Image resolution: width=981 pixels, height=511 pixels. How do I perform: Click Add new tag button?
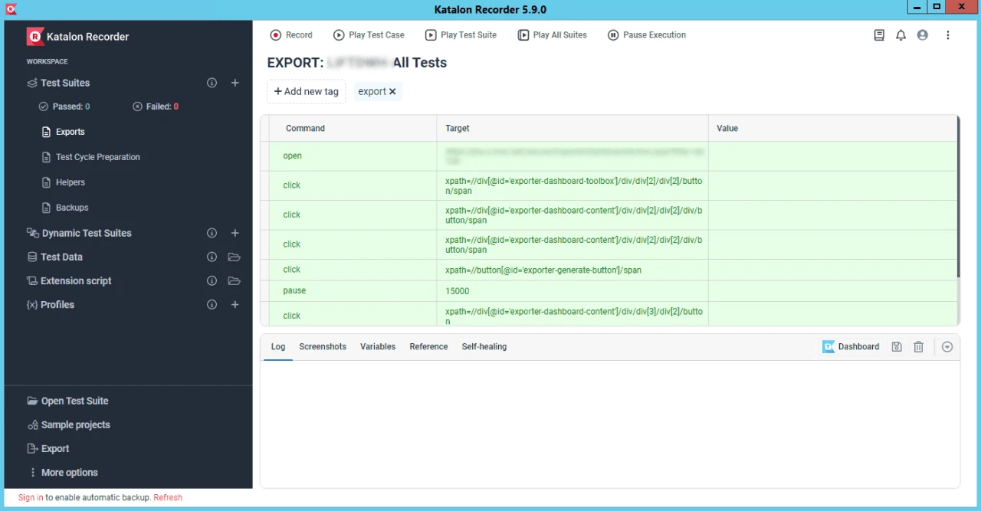click(x=306, y=91)
